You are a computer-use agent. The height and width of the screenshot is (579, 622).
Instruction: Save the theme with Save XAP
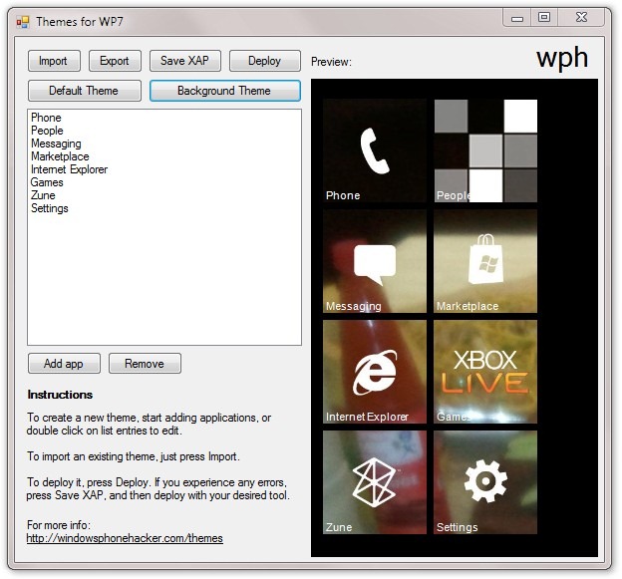pos(185,61)
